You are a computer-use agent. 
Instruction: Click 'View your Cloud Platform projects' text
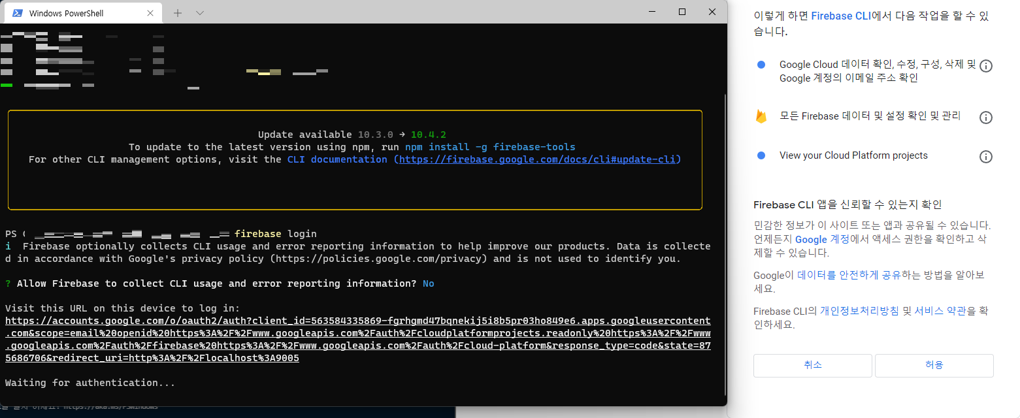pyautogui.click(x=853, y=155)
